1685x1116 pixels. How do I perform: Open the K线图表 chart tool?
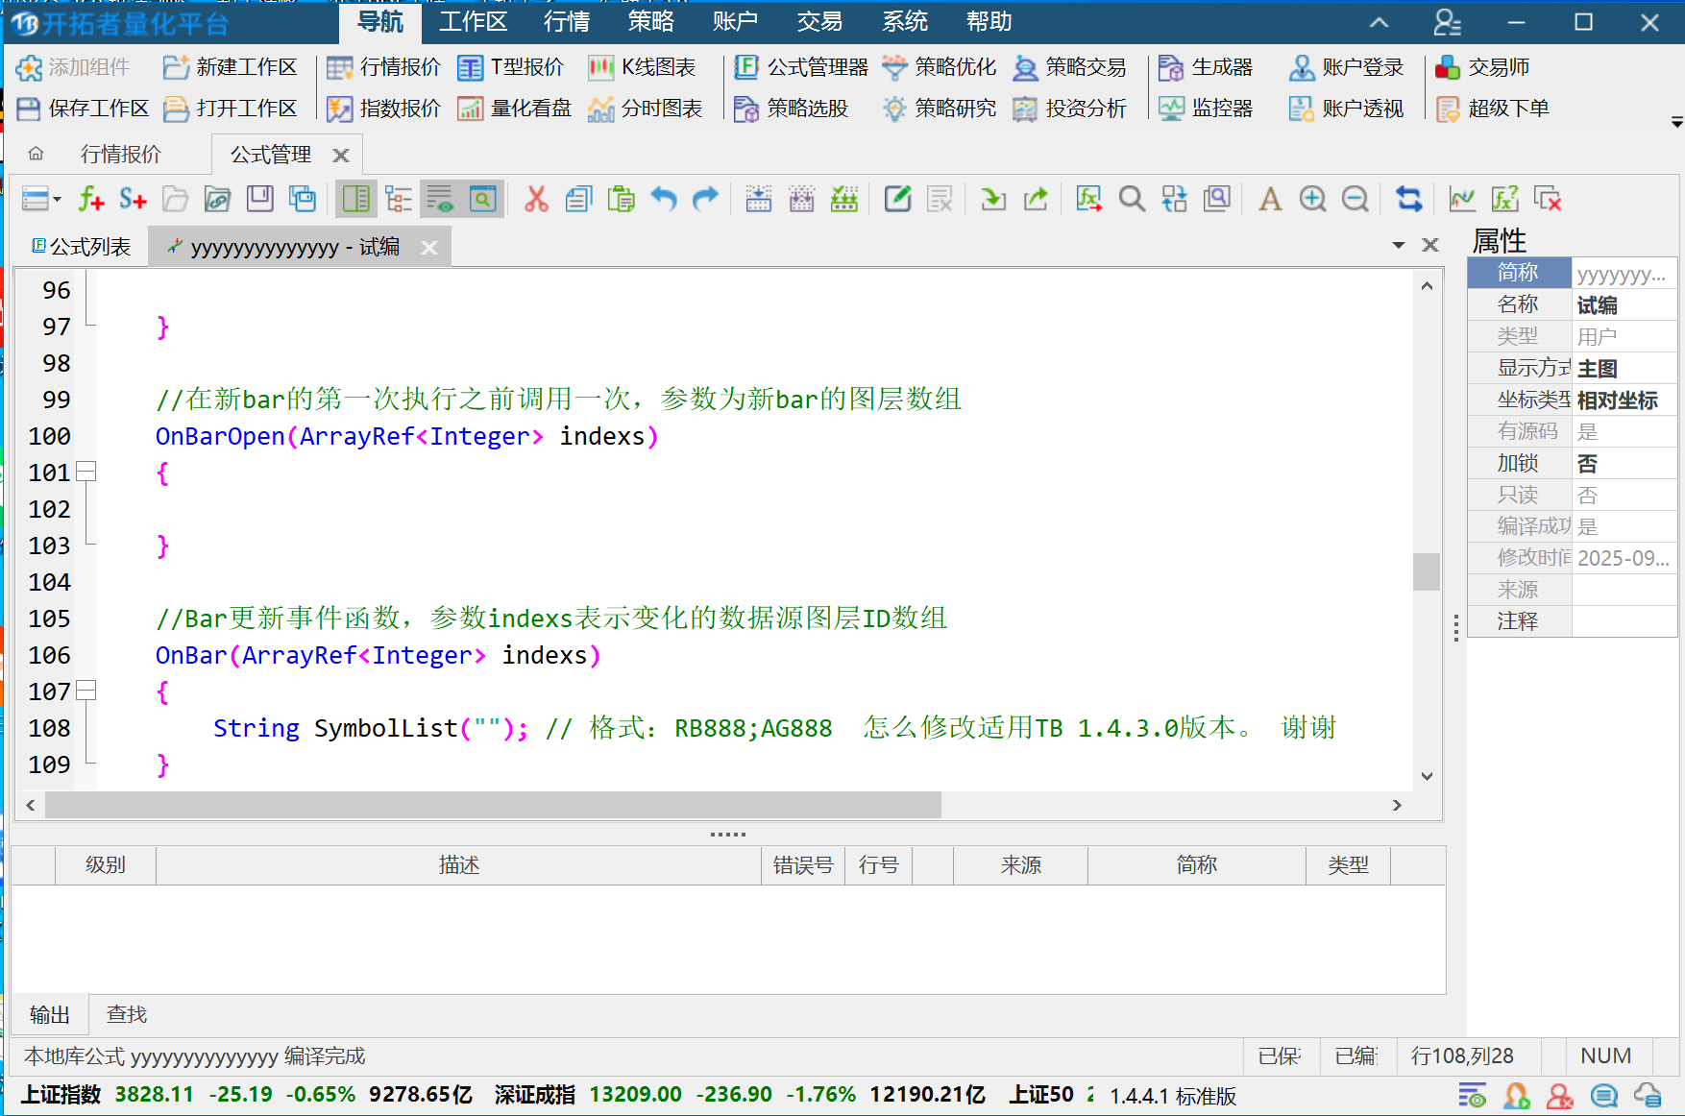[x=643, y=67]
